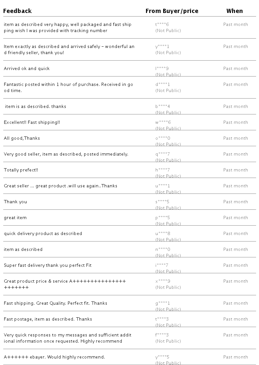Viewport: 259px width, 365px height.
Task: Select buyer o****0 username
Action: 163,138
